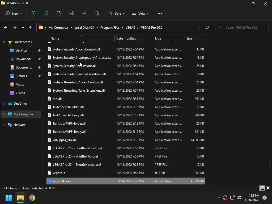
Task: Open the volume control in tray
Action: coord(239,198)
